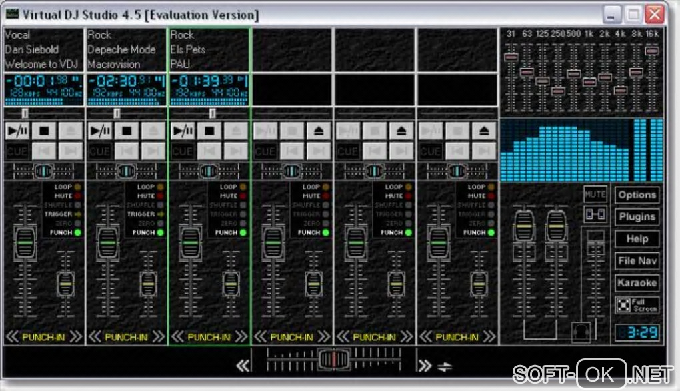Click CUE on the Els Pets deck
This screenshot has height=391, width=680.
point(183,151)
